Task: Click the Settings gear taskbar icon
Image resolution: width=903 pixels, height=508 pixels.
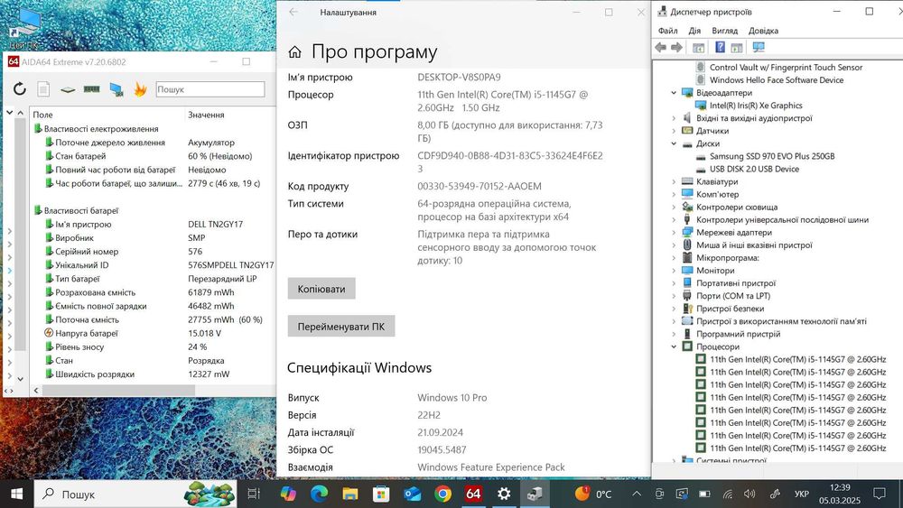Action: (504, 494)
